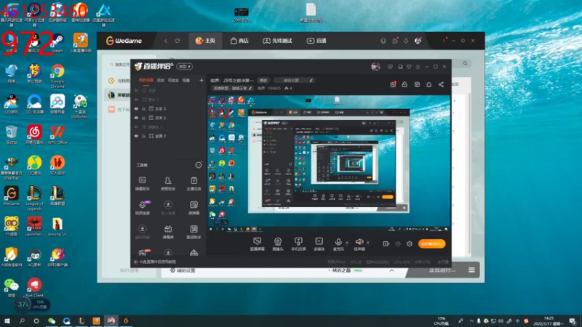Open streaming assistant settings gear
The width and height of the screenshot is (582, 327).
point(410,243)
